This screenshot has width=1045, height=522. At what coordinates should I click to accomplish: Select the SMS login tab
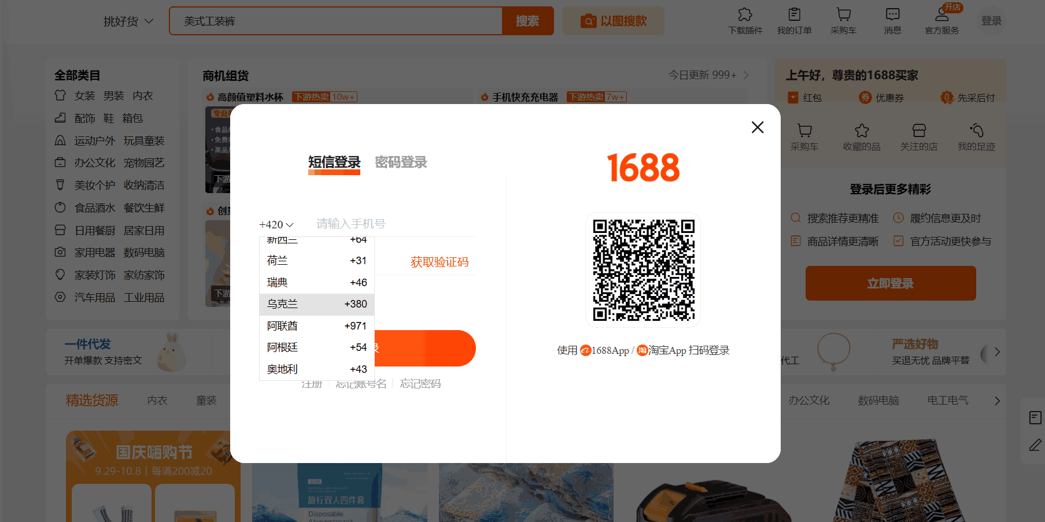[x=334, y=162]
